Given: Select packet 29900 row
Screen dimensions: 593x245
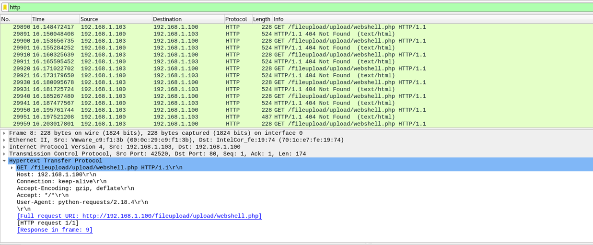Looking at the screenshot, I should (296, 41).
